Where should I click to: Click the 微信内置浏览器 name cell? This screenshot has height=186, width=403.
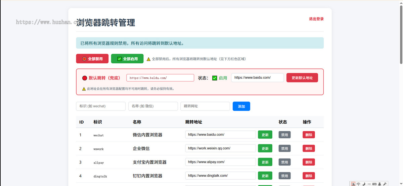pyautogui.click(x=147, y=135)
